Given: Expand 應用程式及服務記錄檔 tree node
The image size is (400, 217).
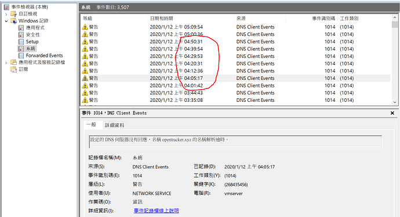Looking at the screenshot, I should pyautogui.click(x=6, y=62).
